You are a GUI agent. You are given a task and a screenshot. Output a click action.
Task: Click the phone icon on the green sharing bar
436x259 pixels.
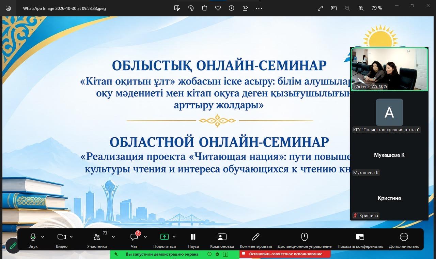[116, 254]
